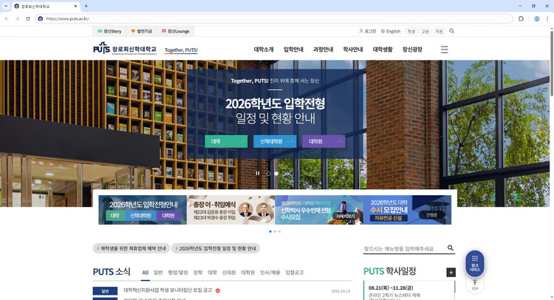Viewport: 554px width, 300px height.
Task: Click 신학대학원 in the 입학전형안내 banner
Action: pyautogui.click(x=140, y=216)
